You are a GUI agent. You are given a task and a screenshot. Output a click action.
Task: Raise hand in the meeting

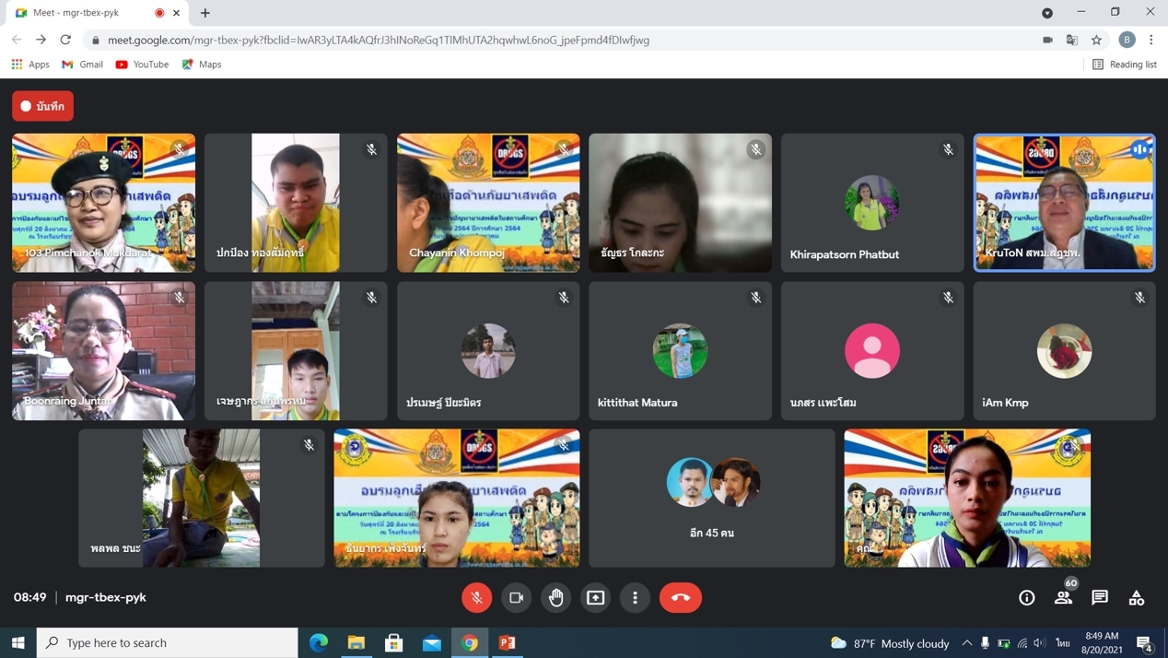pyautogui.click(x=556, y=597)
